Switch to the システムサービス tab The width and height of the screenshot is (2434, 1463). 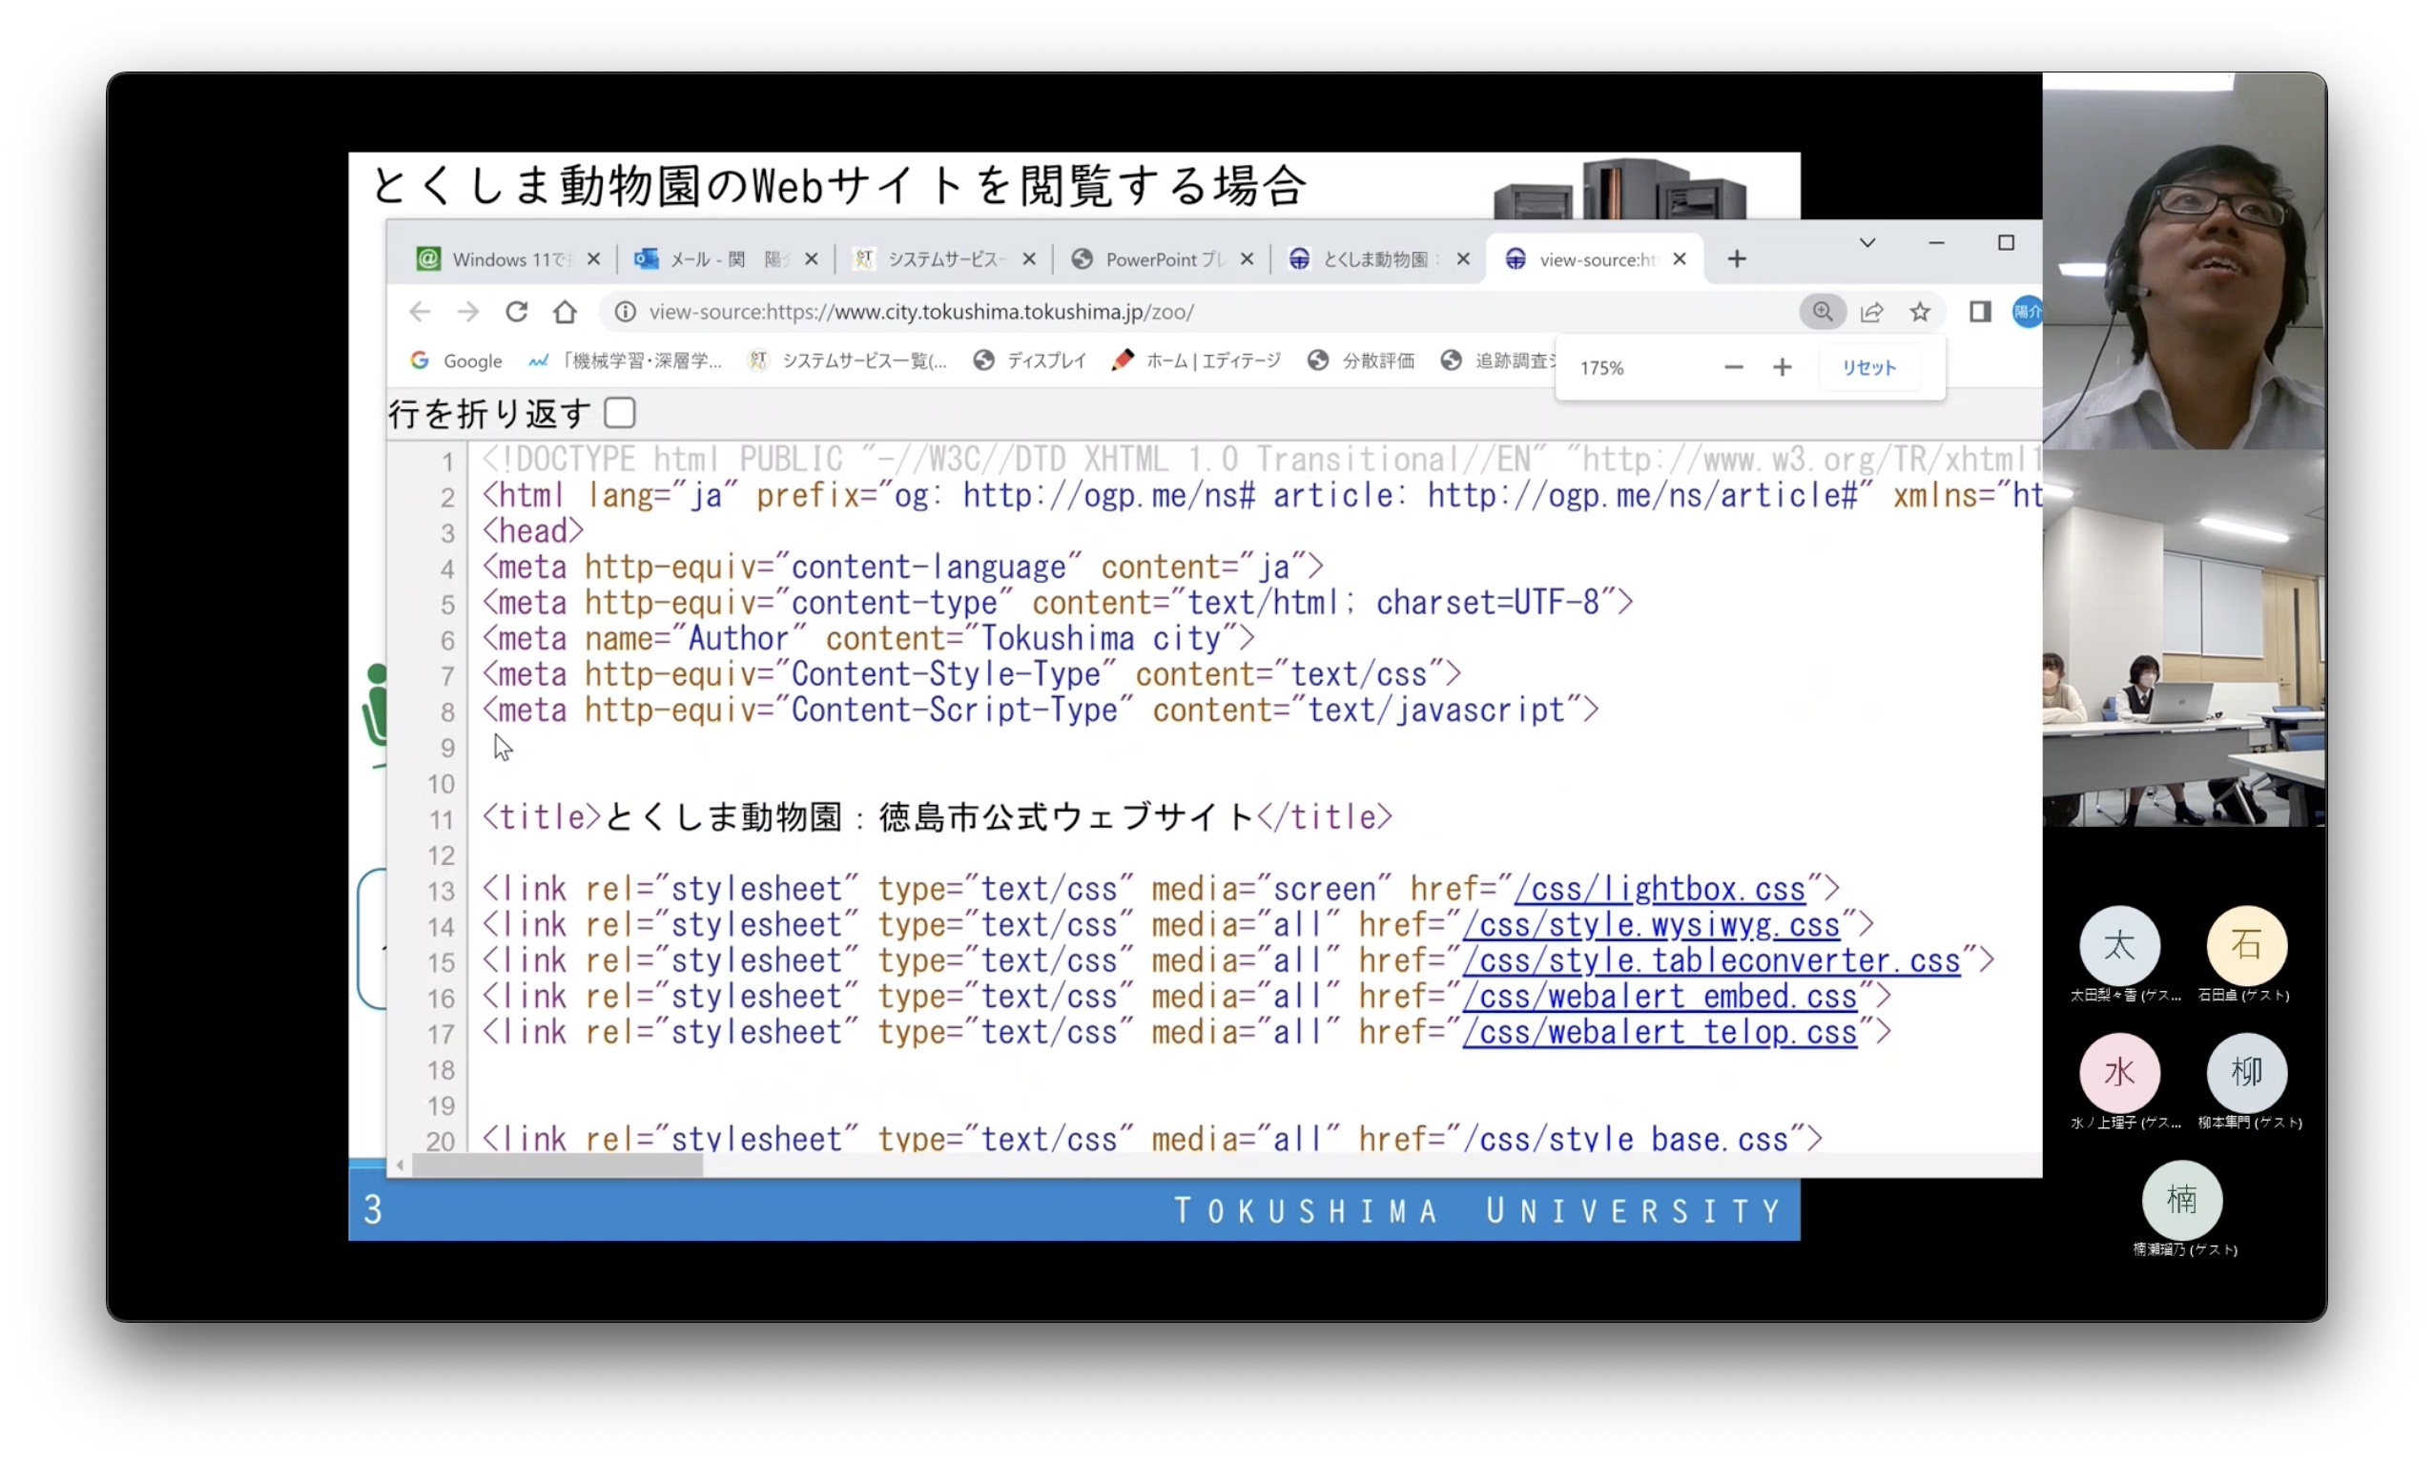click(942, 258)
